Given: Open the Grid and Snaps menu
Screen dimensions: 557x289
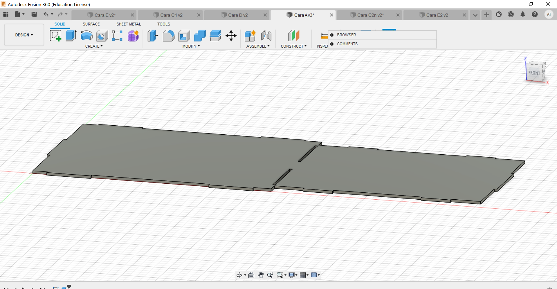Looking at the screenshot, I should click(304, 275).
